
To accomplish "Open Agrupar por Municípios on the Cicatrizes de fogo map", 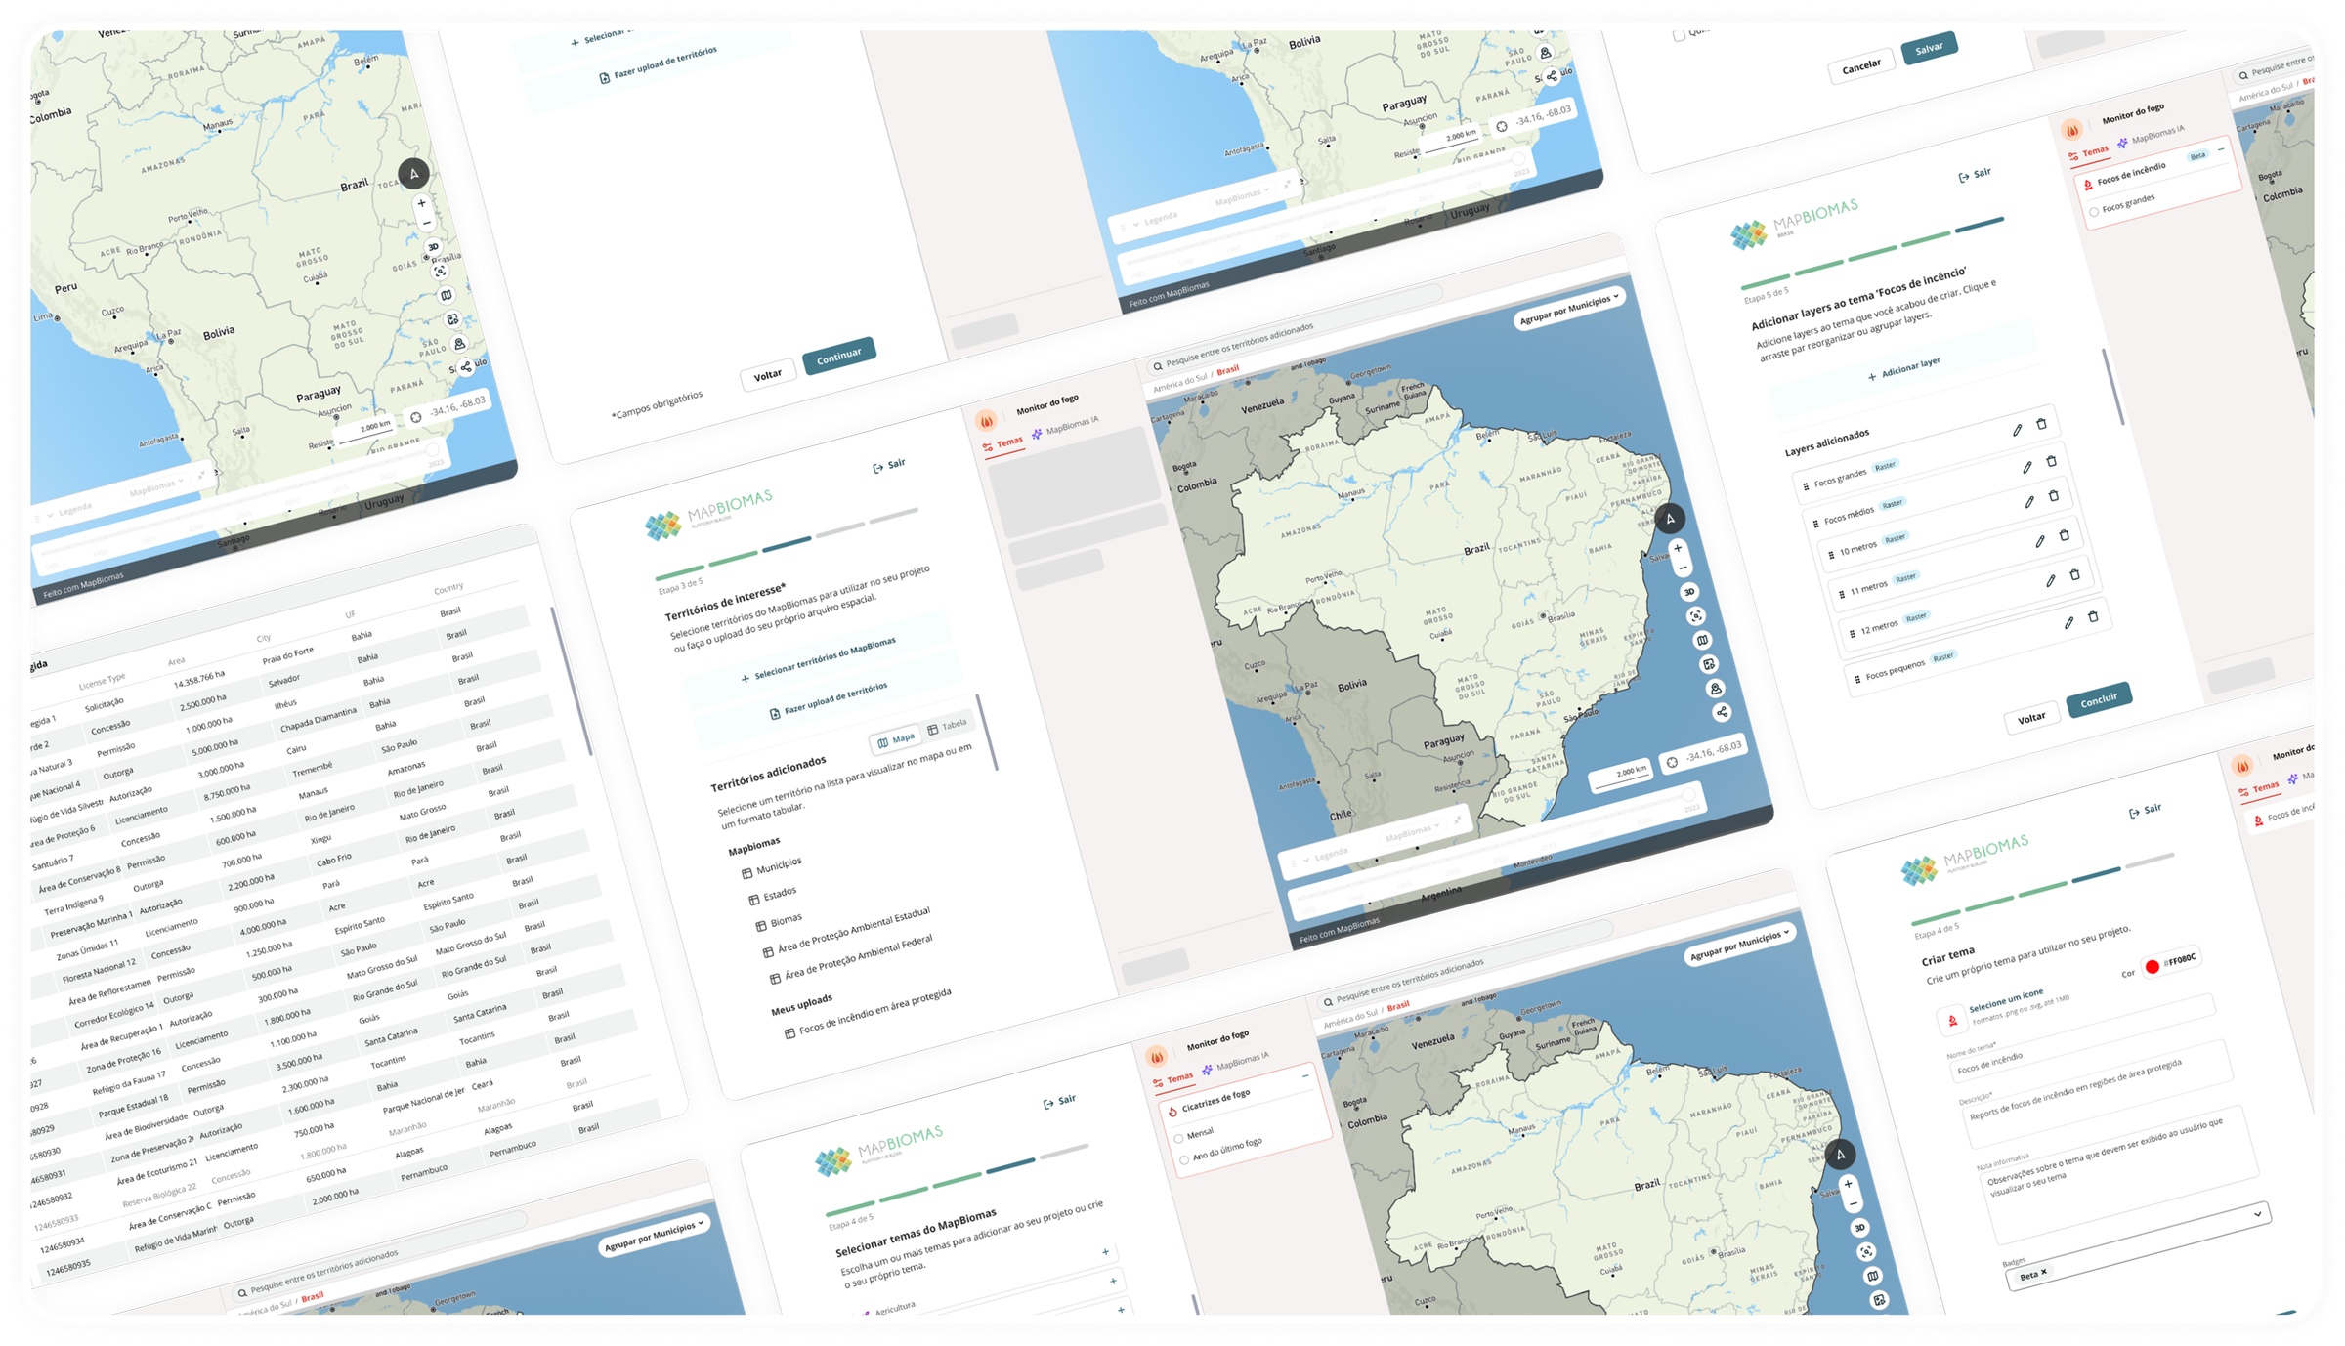I will coord(1740,945).
